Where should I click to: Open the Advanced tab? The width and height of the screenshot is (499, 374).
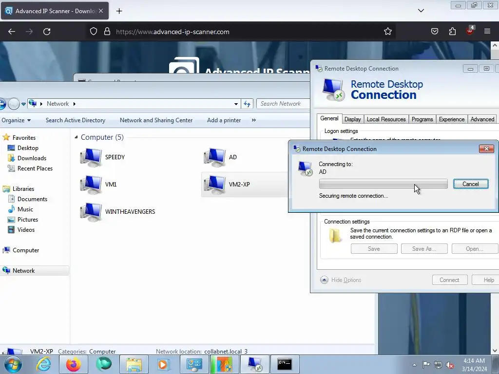[482, 119]
